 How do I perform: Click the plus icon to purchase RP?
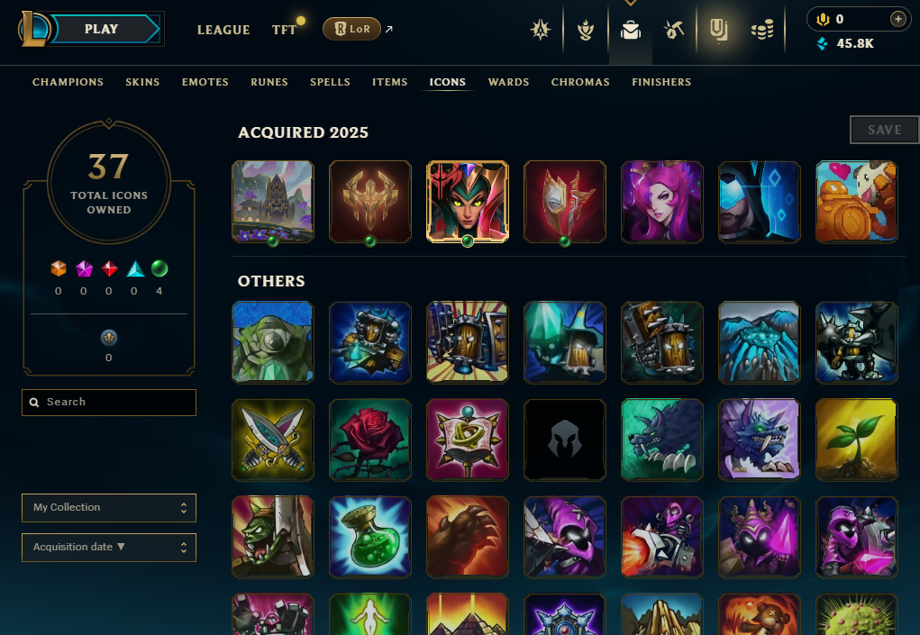click(897, 19)
